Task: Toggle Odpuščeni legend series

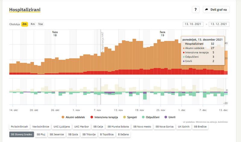Action: (152, 117)
